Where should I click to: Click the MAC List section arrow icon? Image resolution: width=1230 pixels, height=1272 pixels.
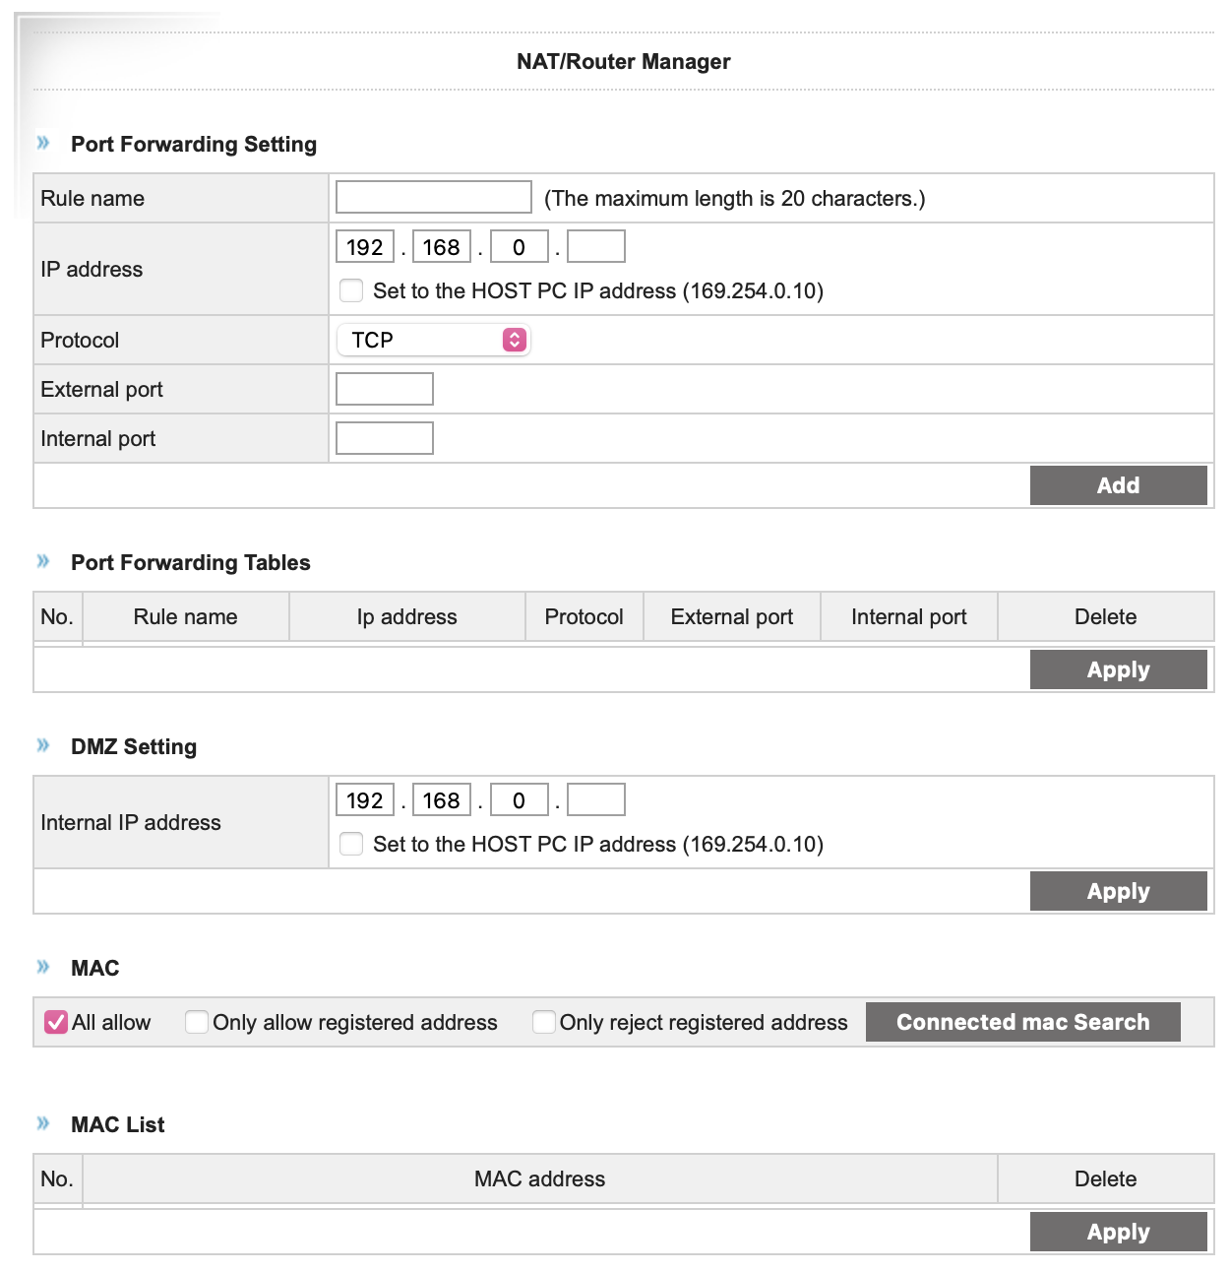point(43,1123)
